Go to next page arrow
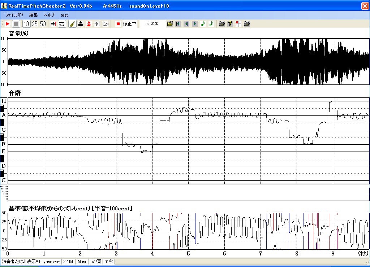 coord(195,24)
